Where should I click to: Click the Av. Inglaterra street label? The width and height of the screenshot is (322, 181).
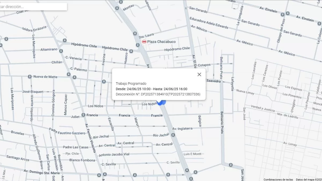182,128
